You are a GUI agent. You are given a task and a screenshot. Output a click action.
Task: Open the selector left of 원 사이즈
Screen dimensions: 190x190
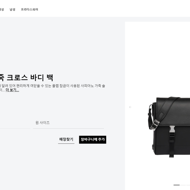pos(15,123)
